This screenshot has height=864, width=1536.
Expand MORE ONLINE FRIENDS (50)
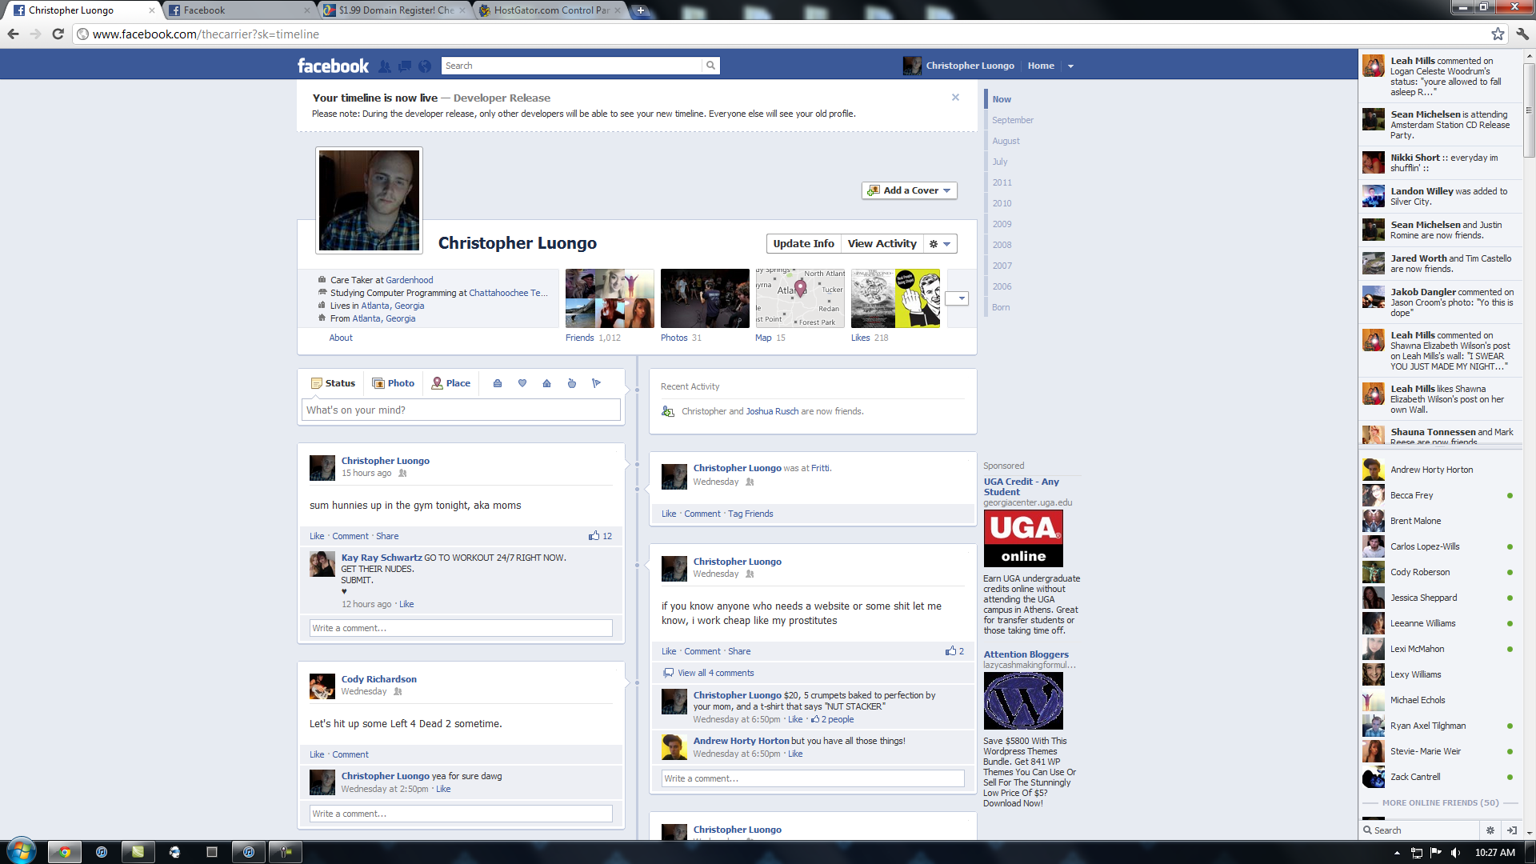pos(1440,802)
